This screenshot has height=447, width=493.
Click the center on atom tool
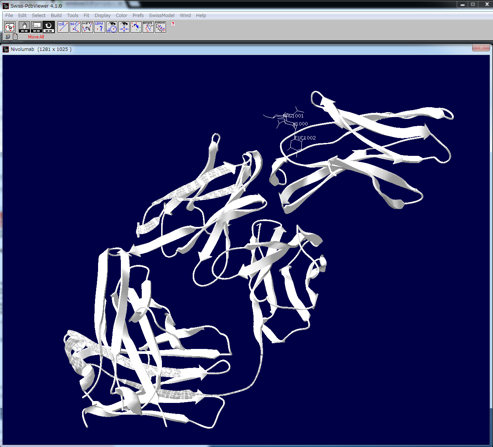pyautogui.click(x=124, y=27)
